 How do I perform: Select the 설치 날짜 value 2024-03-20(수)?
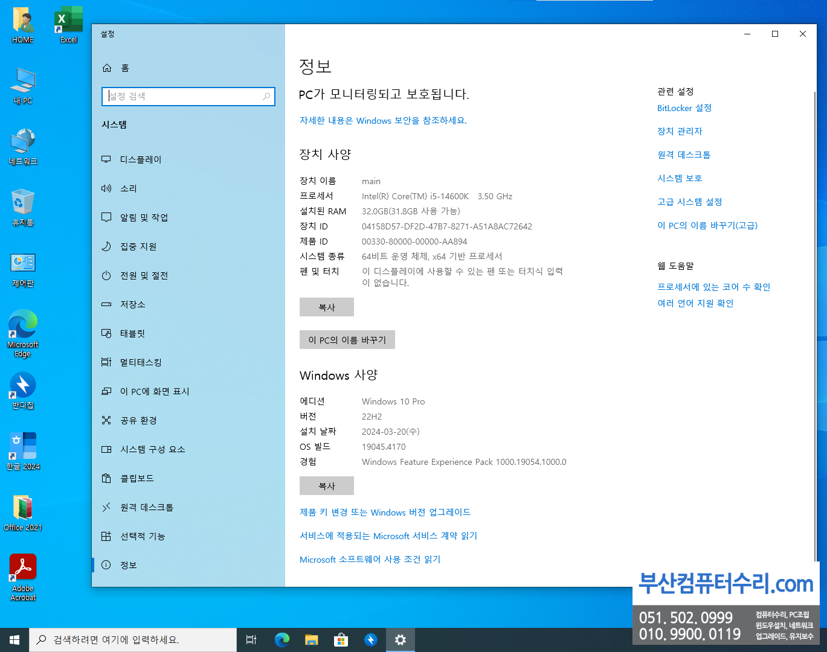pos(391,432)
